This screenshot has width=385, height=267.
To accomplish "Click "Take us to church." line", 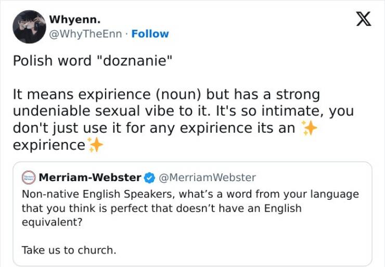I will (x=69, y=250).
